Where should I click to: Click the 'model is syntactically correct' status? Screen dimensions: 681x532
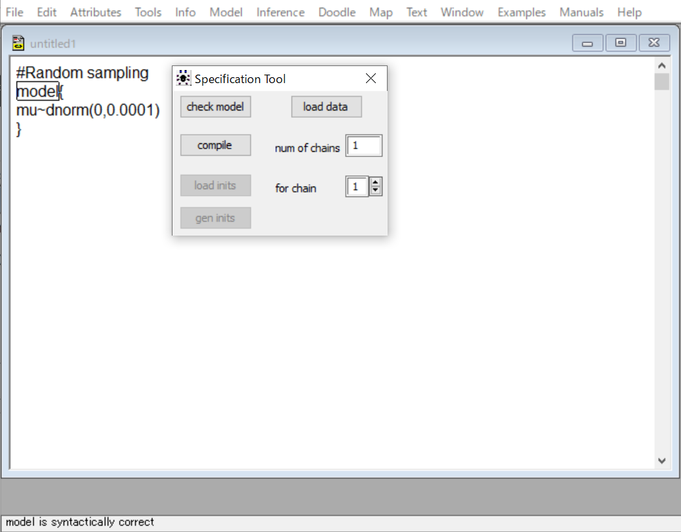point(80,522)
